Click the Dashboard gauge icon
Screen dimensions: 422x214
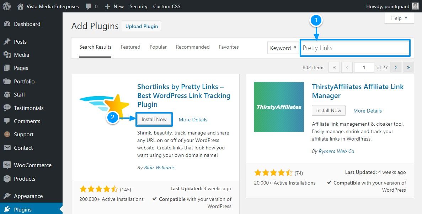coord(7,24)
